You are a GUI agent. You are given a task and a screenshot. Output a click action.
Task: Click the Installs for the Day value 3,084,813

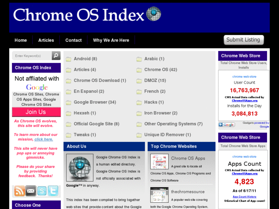[x=244, y=114]
